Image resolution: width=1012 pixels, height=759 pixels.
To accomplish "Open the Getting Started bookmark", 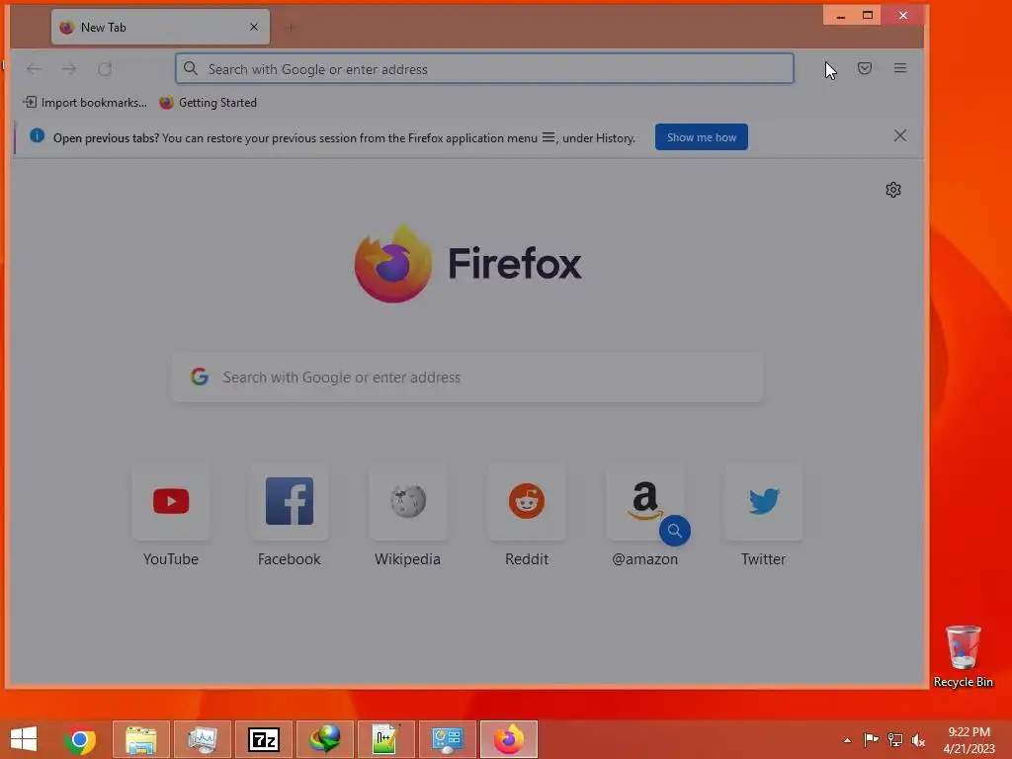I will click(209, 103).
